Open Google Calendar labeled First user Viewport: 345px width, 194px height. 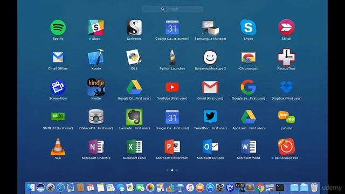click(x=172, y=117)
